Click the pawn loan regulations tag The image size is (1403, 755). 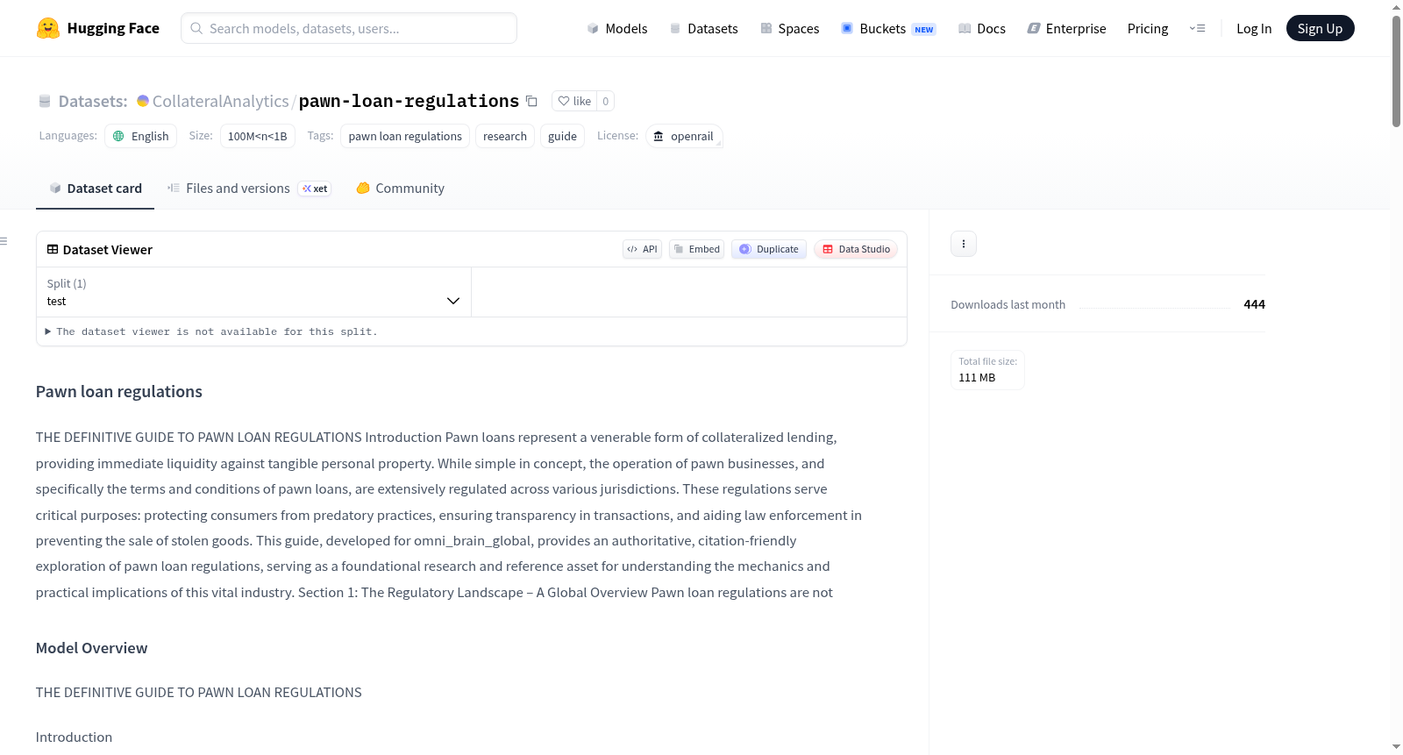[405, 136]
